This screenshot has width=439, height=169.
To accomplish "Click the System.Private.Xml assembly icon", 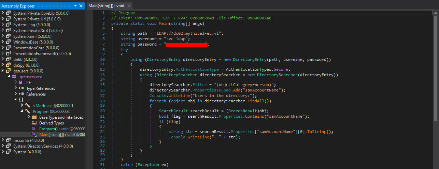I will click(x=9, y=30).
